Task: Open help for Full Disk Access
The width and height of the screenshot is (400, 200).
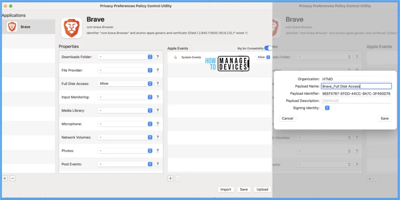Action: tap(158, 84)
